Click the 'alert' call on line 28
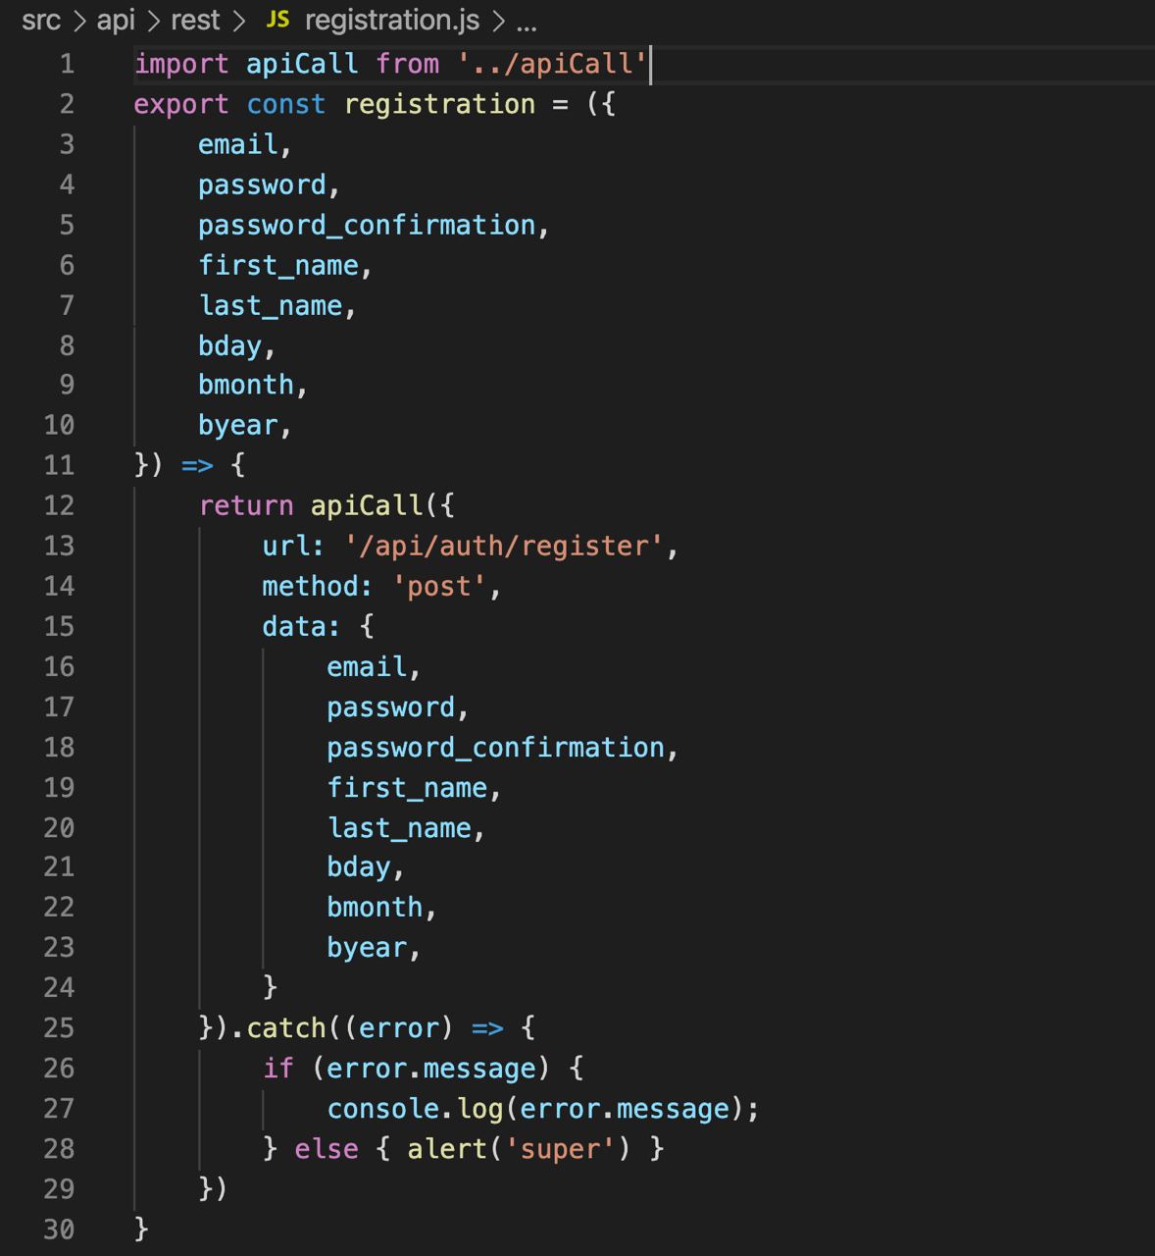The height and width of the screenshot is (1256, 1155). 447,1148
